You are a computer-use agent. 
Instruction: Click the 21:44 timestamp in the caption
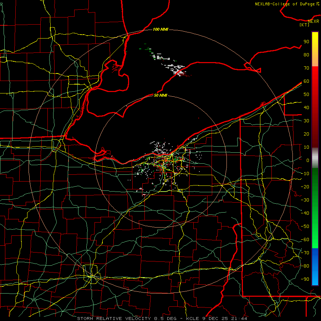tap(239, 319)
